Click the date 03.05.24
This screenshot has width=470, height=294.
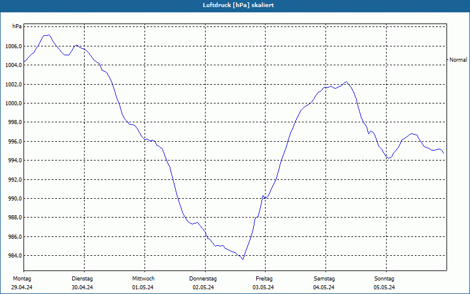coord(263,288)
